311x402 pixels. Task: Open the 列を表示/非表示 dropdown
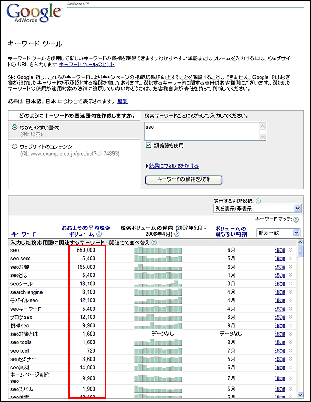(257, 209)
